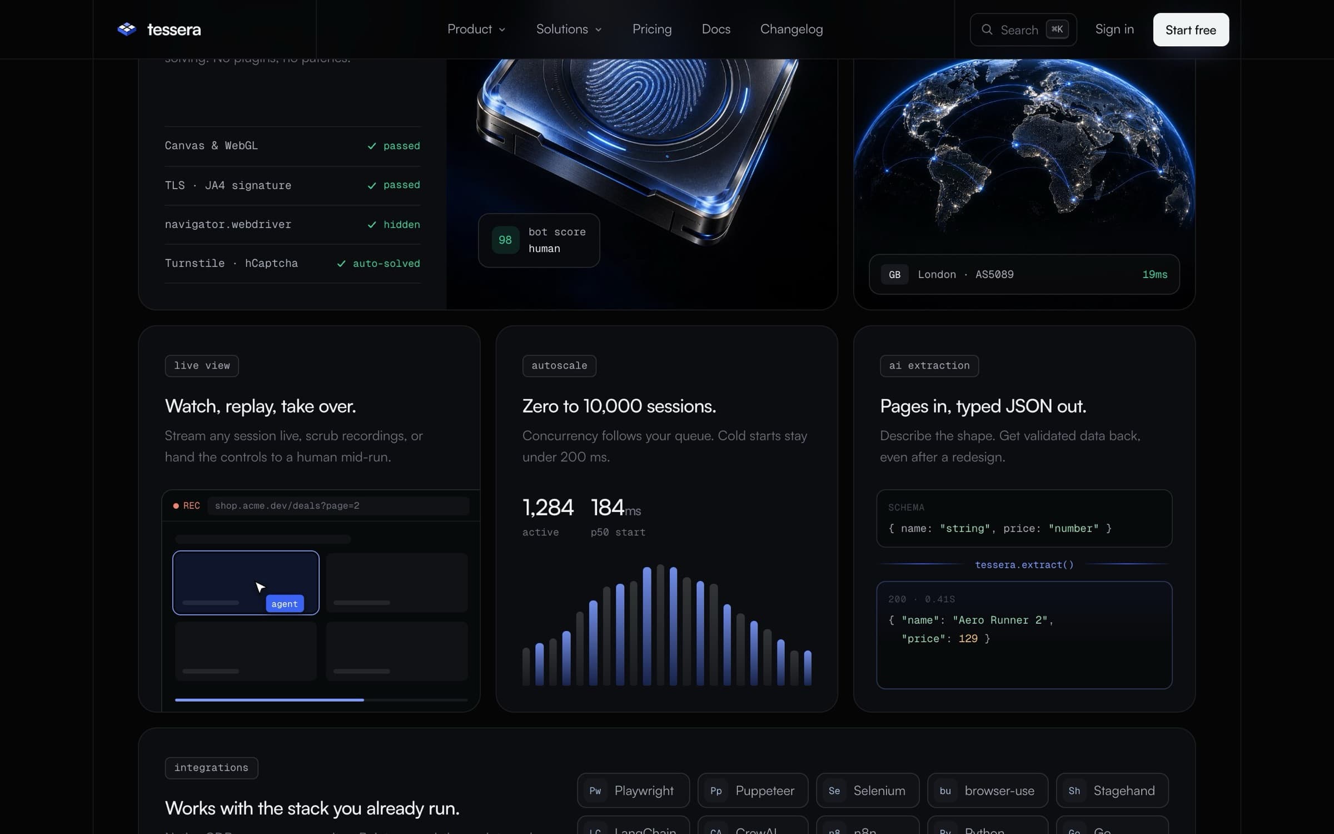The image size is (1334, 834).
Task: Click the bu browser-use badge icon
Action: click(x=945, y=791)
